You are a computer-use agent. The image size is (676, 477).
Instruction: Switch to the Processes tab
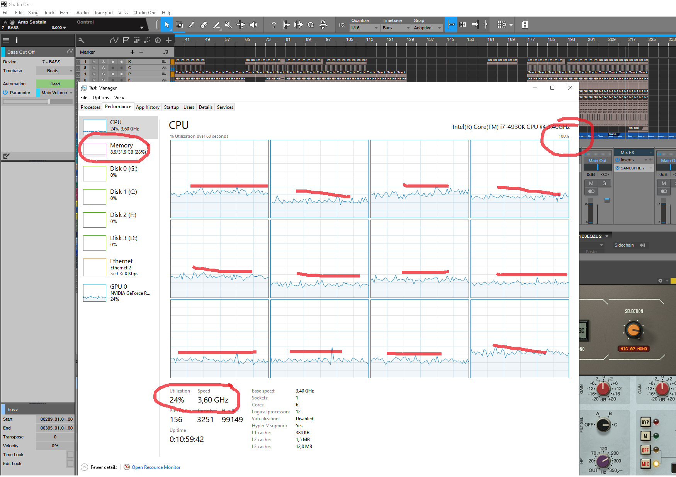pyautogui.click(x=90, y=107)
